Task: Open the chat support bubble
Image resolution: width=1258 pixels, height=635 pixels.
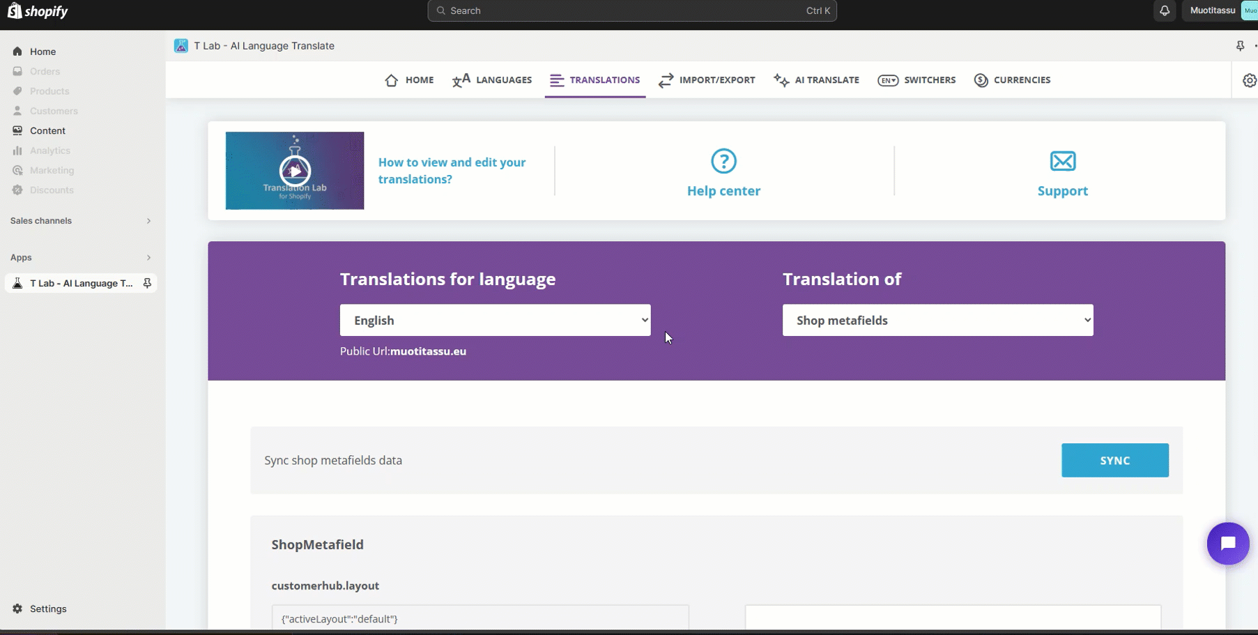Action: tap(1227, 544)
